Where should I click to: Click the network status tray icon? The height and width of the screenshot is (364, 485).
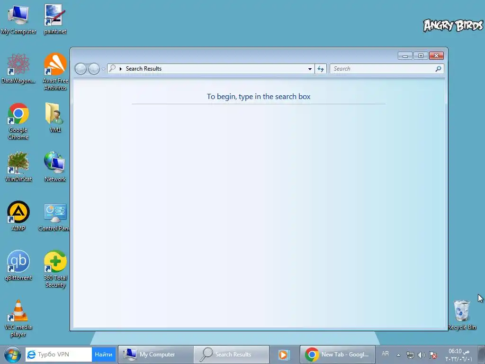pos(410,355)
